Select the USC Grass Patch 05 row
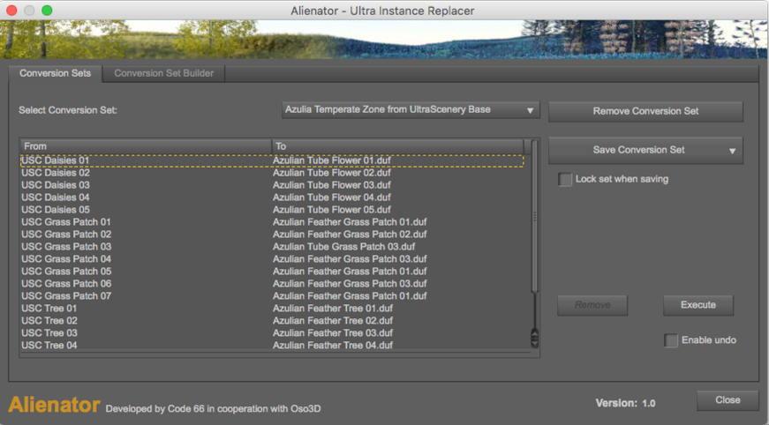Image resolution: width=769 pixels, height=425 pixels. [272, 272]
